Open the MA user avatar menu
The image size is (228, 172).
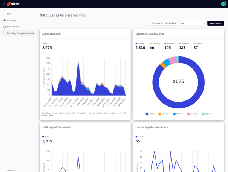[x=223, y=4]
